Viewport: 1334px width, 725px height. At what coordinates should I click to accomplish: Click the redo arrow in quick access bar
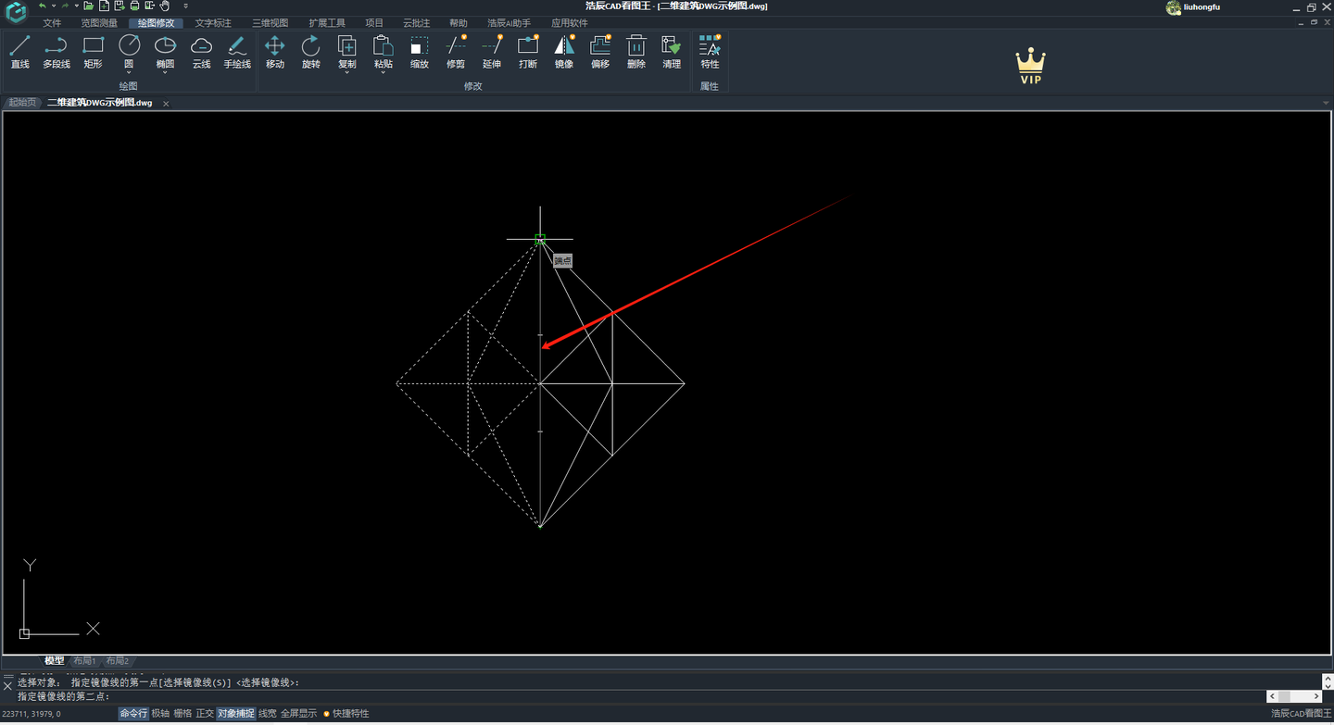65,6
